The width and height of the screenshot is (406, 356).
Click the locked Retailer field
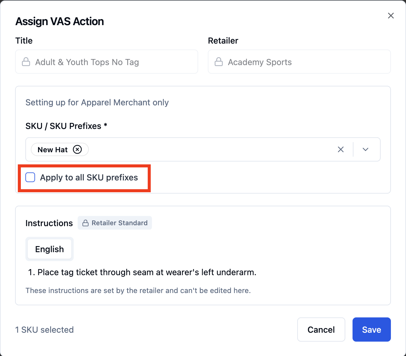click(299, 62)
